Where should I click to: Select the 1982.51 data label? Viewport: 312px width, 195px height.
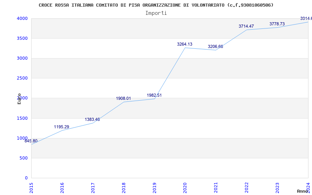click(x=154, y=95)
